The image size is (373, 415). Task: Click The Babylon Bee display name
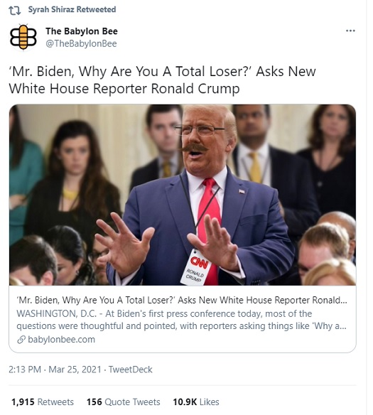click(x=82, y=31)
